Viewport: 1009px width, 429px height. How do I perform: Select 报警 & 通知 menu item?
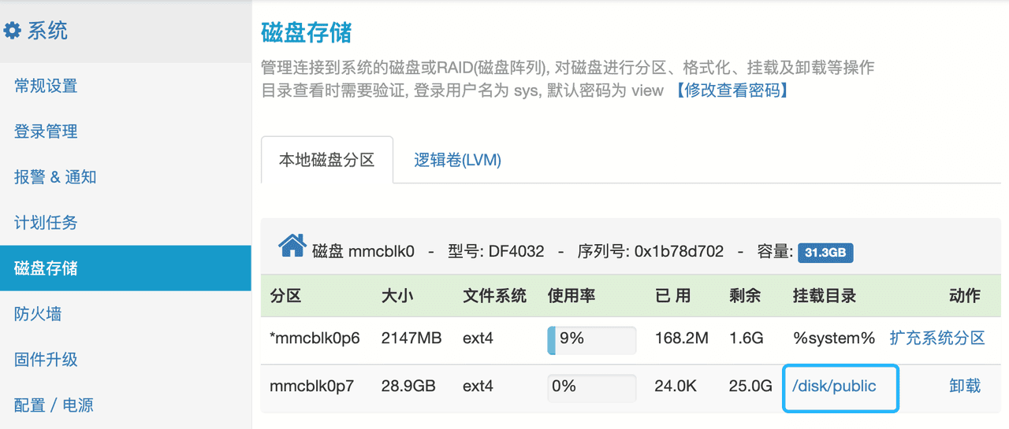(x=55, y=177)
